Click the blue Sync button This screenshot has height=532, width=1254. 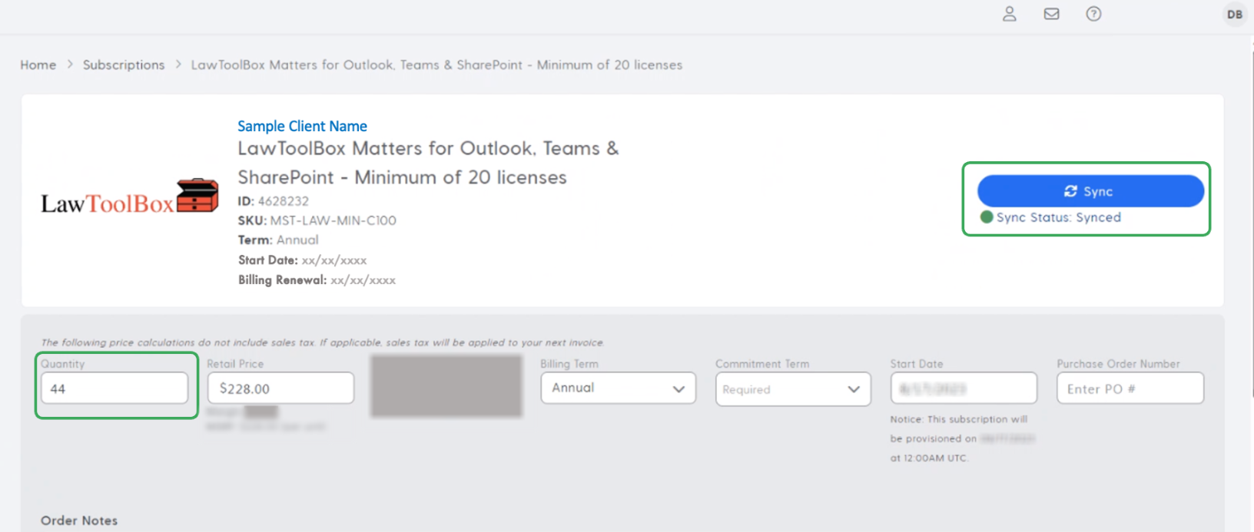pos(1090,191)
